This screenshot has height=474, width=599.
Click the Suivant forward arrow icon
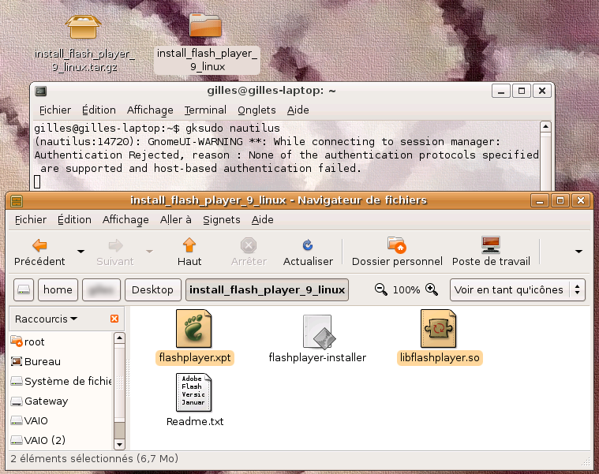(x=115, y=245)
